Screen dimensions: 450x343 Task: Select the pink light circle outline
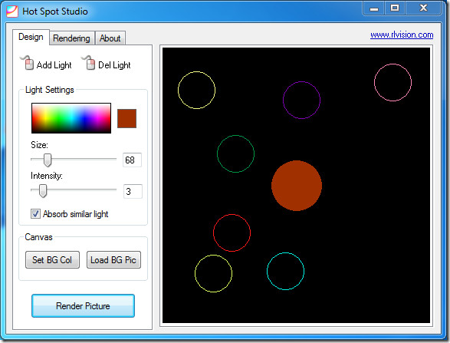(x=393, y=82)
